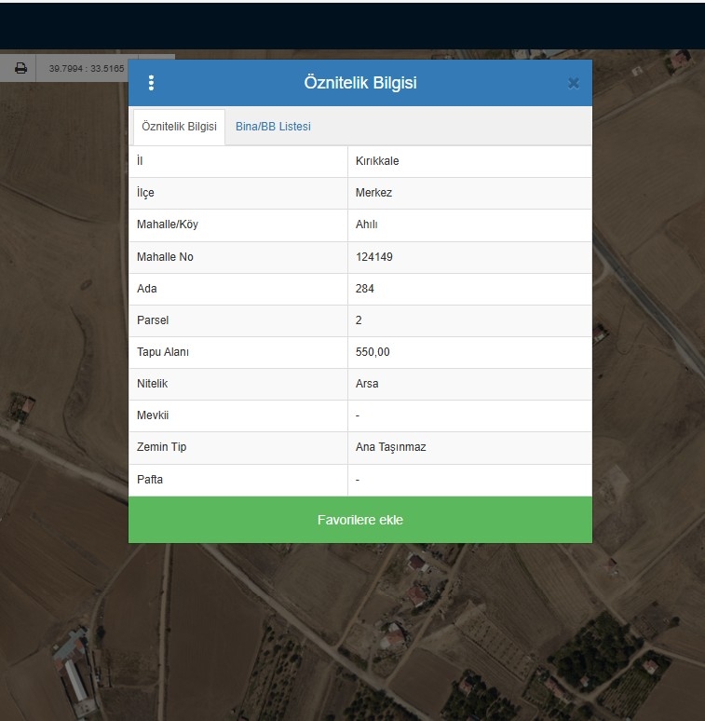Click the Ahılı value in Mahalle/Köy row
The width and height of the screenshot is (705, 721).
tap(366, 224)
